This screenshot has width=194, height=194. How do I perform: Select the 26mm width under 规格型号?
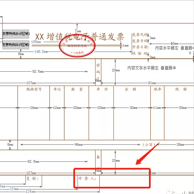34,108
